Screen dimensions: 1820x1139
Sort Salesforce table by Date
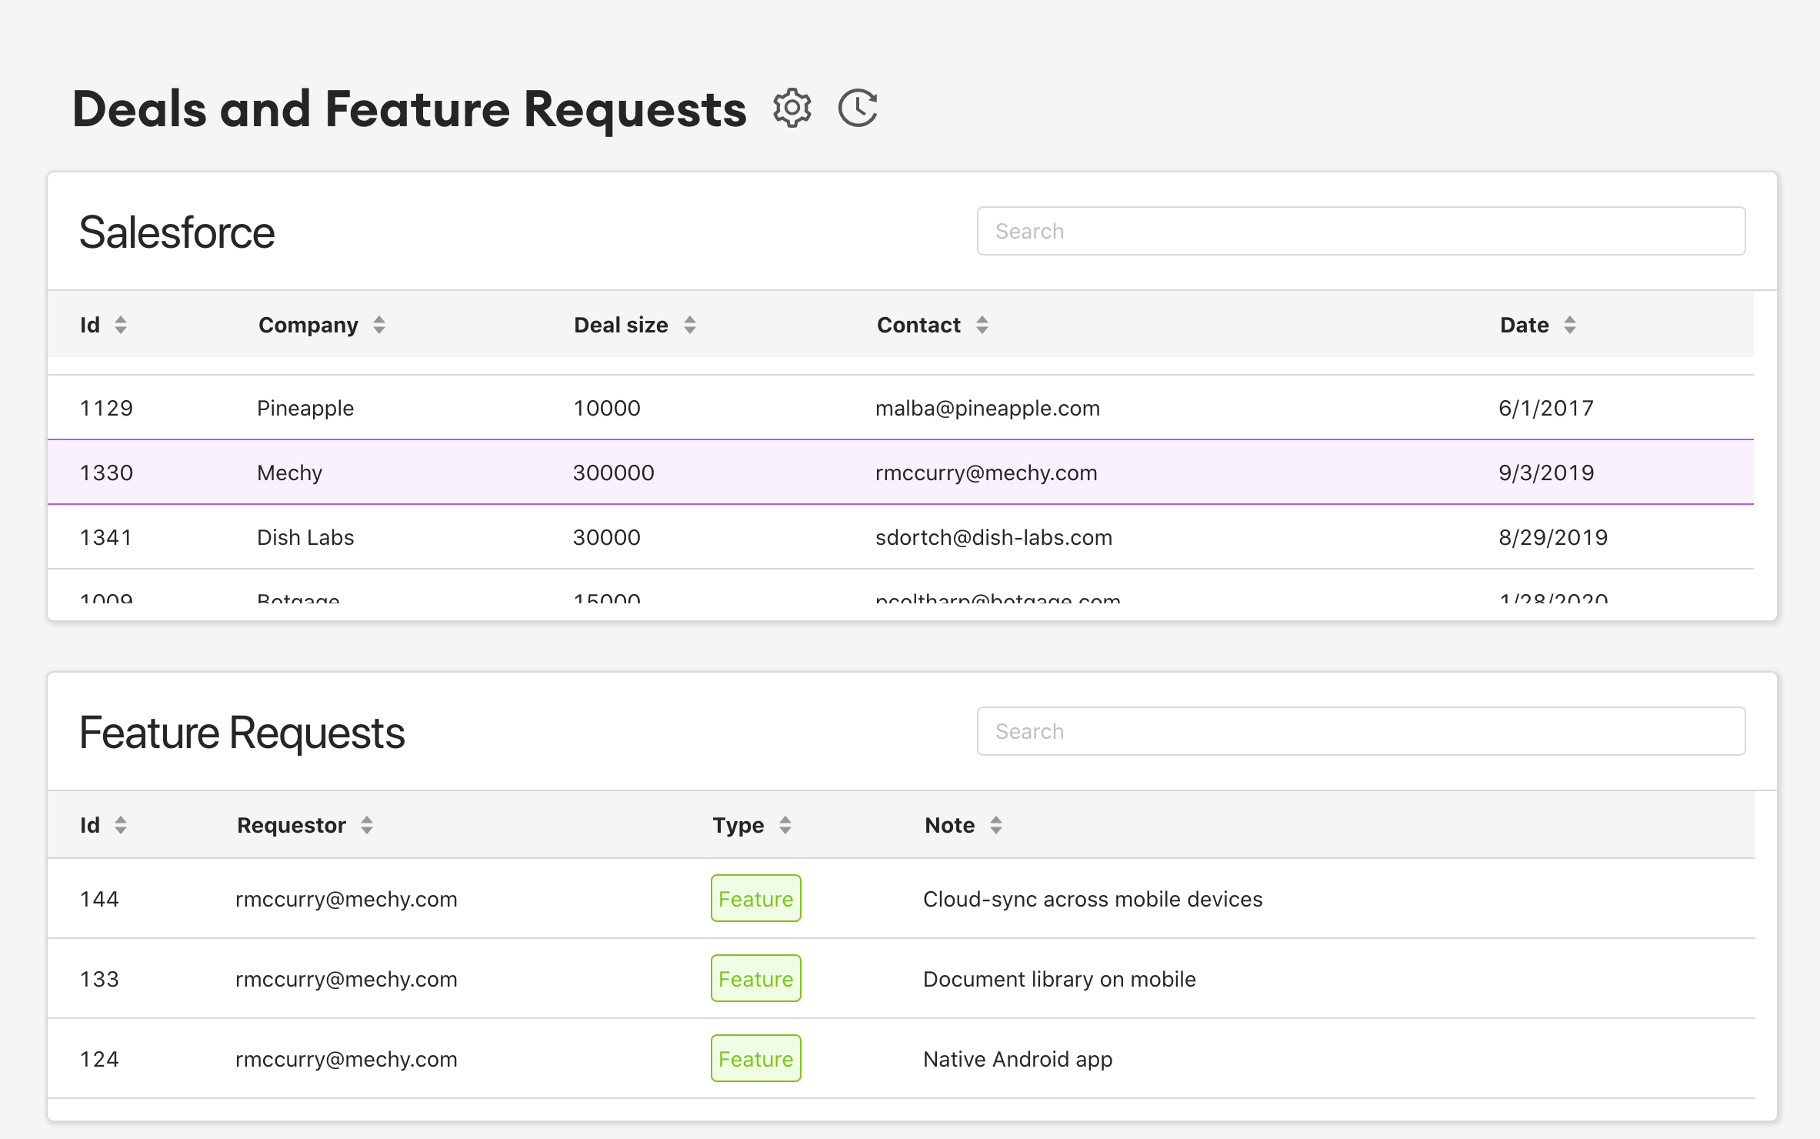[x=1570, y=325]
